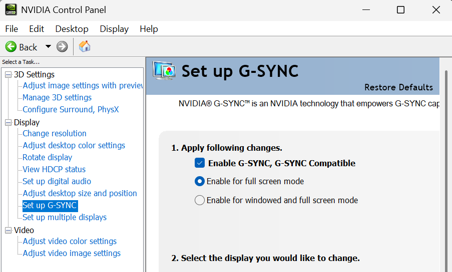The image size is (452, 272).
Task: Collapse the Display tree node
Action: (x=9, y=122)
